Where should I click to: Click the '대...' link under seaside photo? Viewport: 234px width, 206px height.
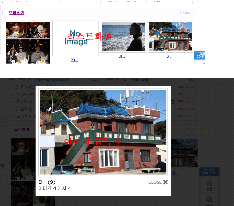[122, 57]
